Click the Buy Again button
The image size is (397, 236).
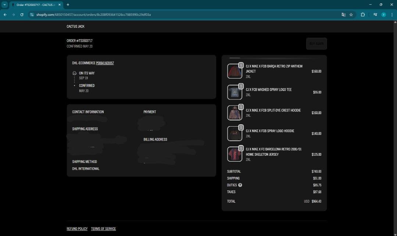(x=316, y=44)
